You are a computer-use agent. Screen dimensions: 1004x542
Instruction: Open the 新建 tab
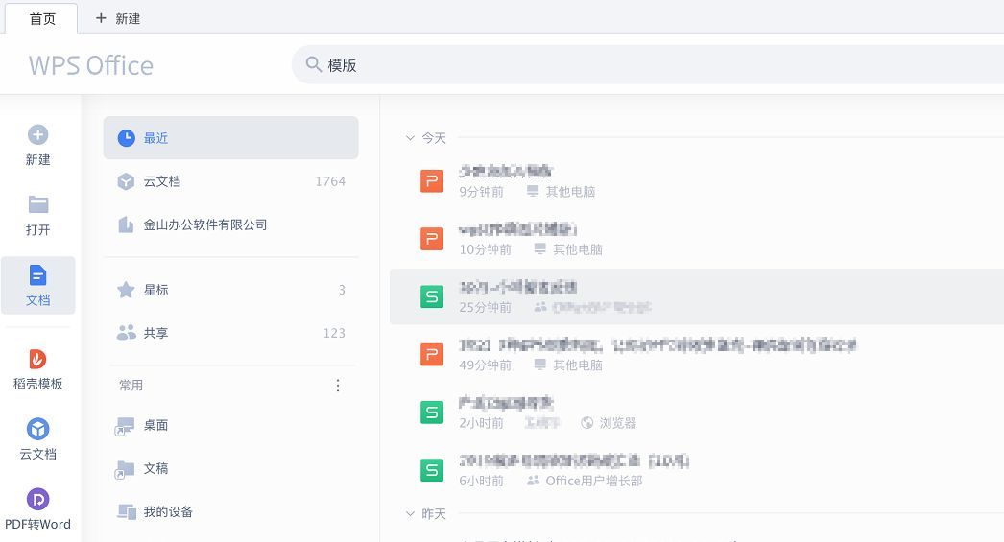click(118, 18)
